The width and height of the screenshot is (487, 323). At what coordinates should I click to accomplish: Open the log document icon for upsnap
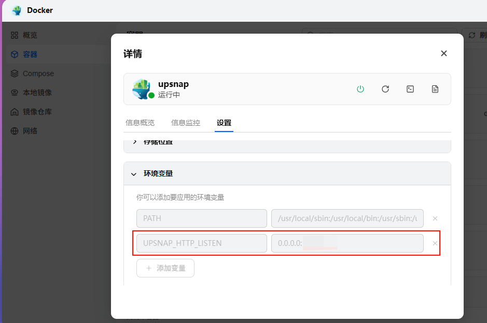pos(435,89)
